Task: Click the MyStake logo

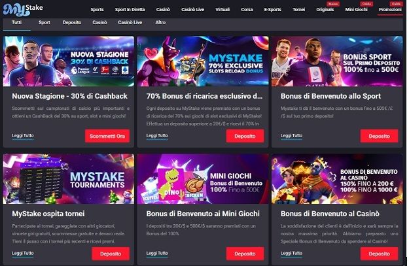Action: (x=23, y=9)
